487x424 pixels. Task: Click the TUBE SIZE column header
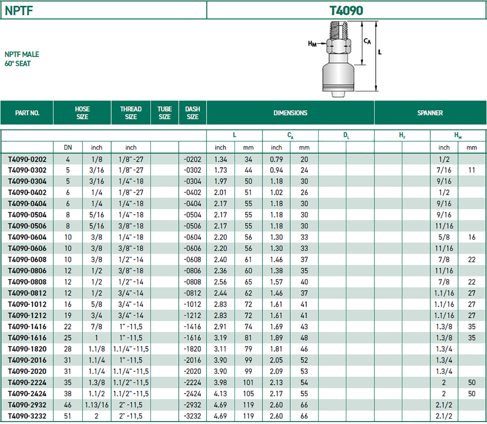pos(165,113)
